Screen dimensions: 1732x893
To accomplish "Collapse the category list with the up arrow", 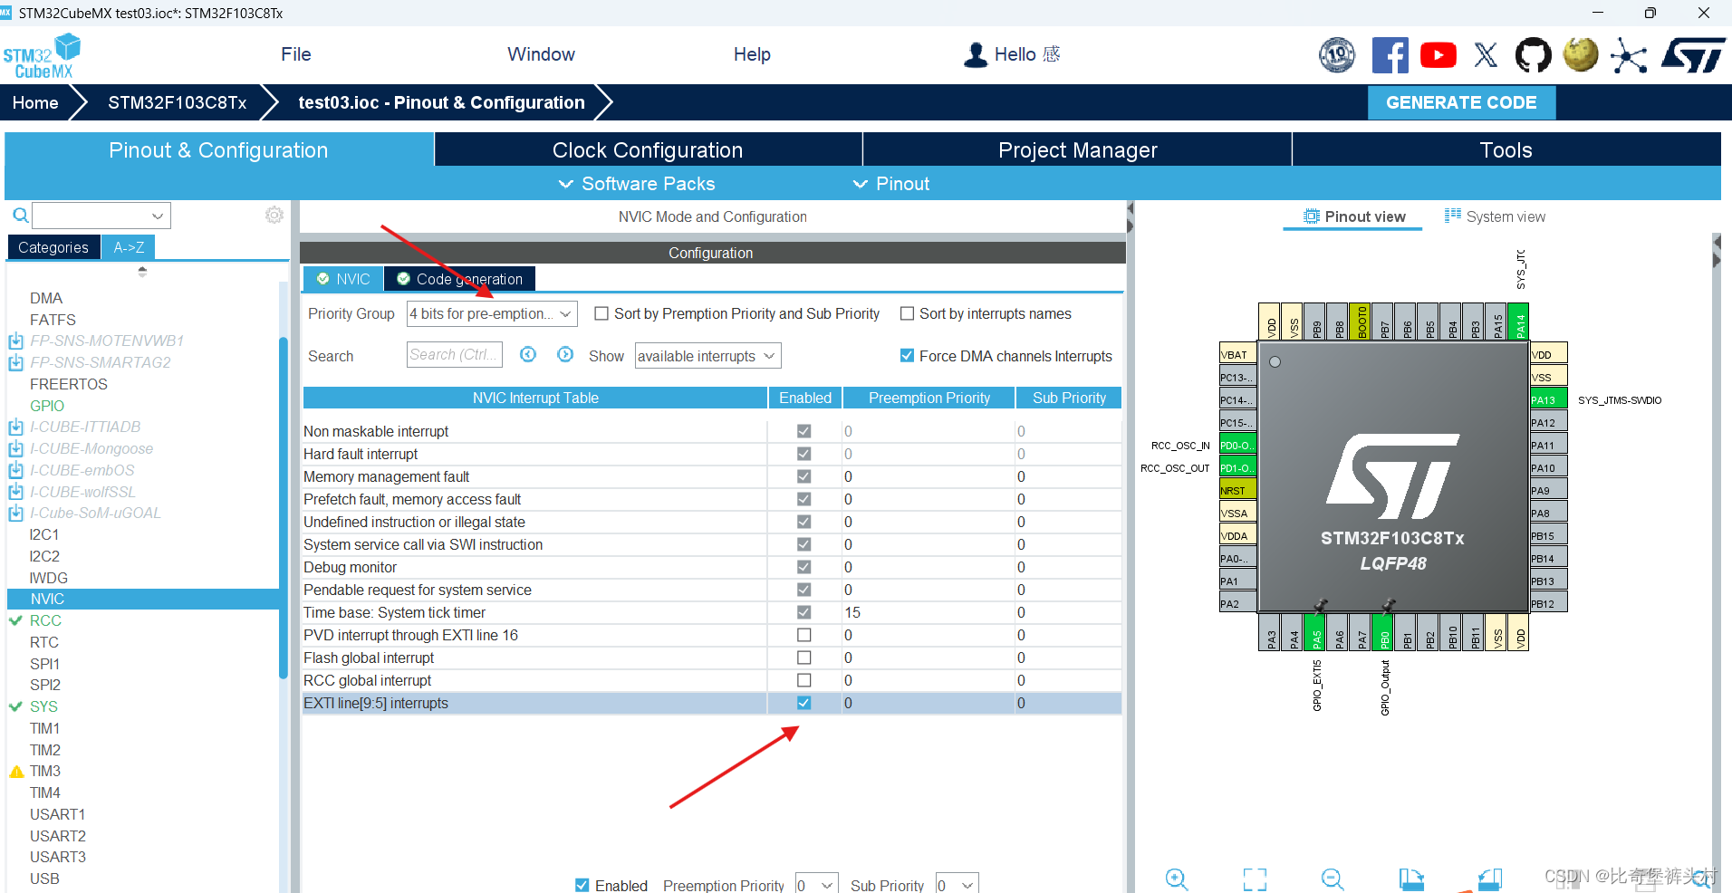I will pos(142,270).
